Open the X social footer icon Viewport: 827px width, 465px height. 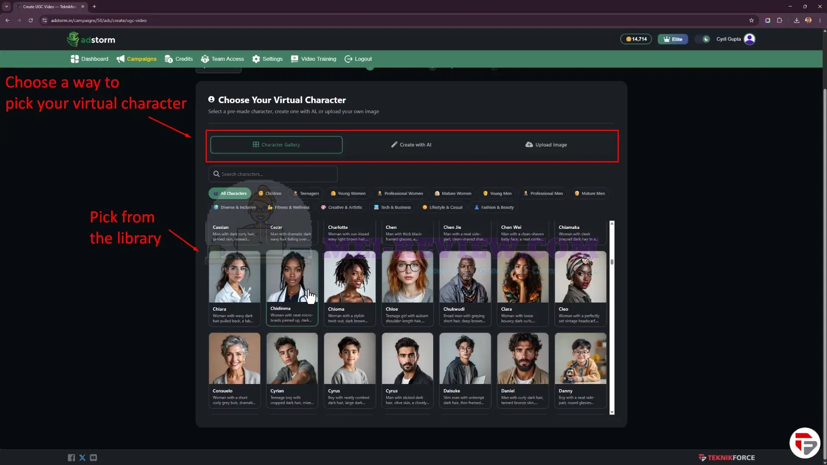click(x=82, y=458)
